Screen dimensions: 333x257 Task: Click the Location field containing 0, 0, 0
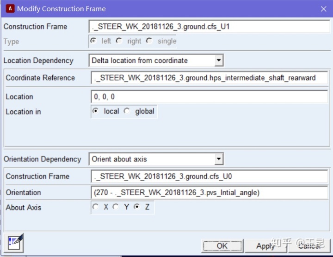click(209, 97)
